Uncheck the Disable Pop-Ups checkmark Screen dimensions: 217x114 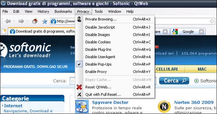click(x=79, y=64)
